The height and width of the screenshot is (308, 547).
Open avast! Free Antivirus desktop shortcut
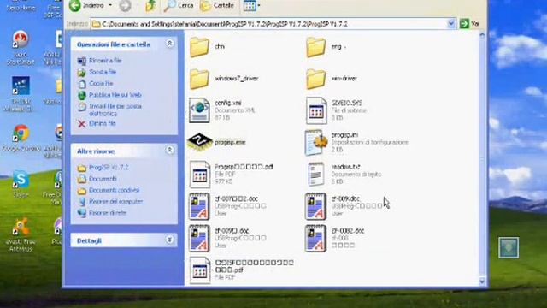pyautogui.click(x=21, y=234)
